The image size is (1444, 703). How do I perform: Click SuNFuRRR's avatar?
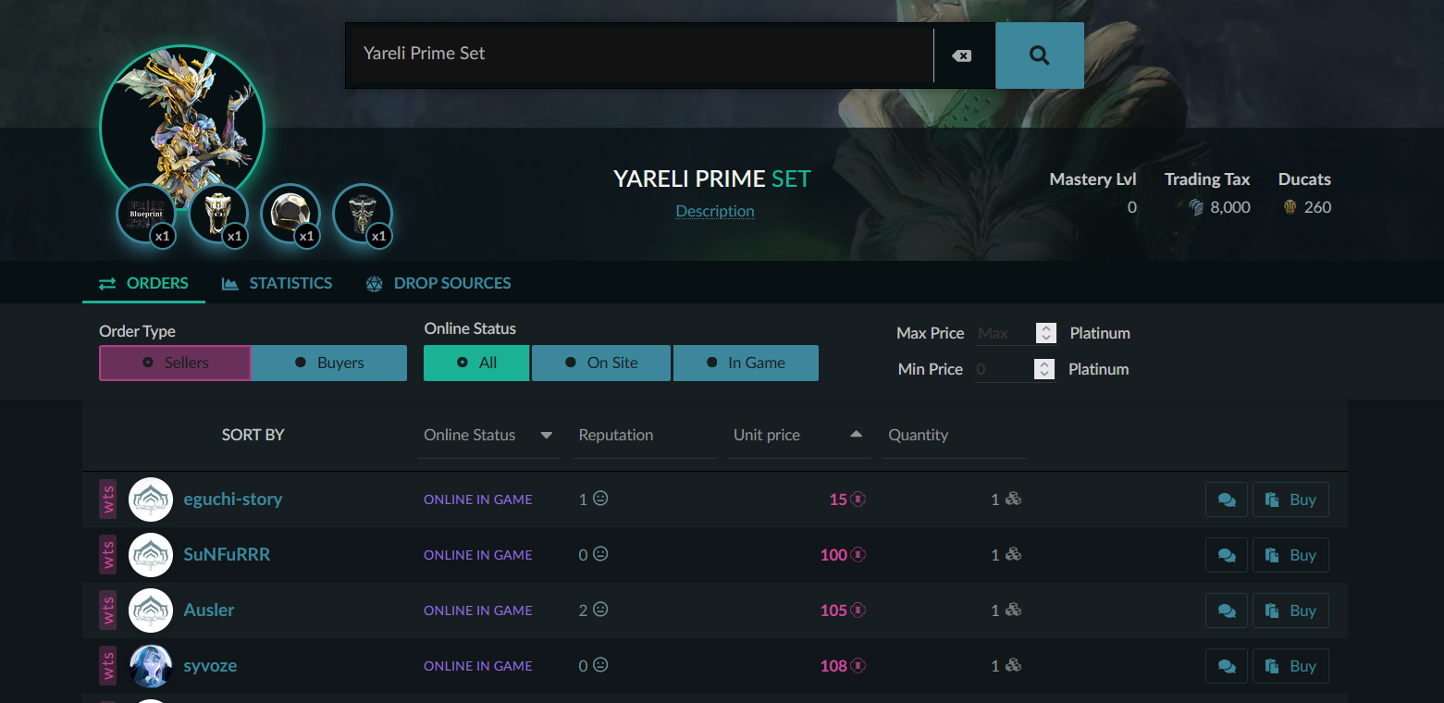click(151, 555)
